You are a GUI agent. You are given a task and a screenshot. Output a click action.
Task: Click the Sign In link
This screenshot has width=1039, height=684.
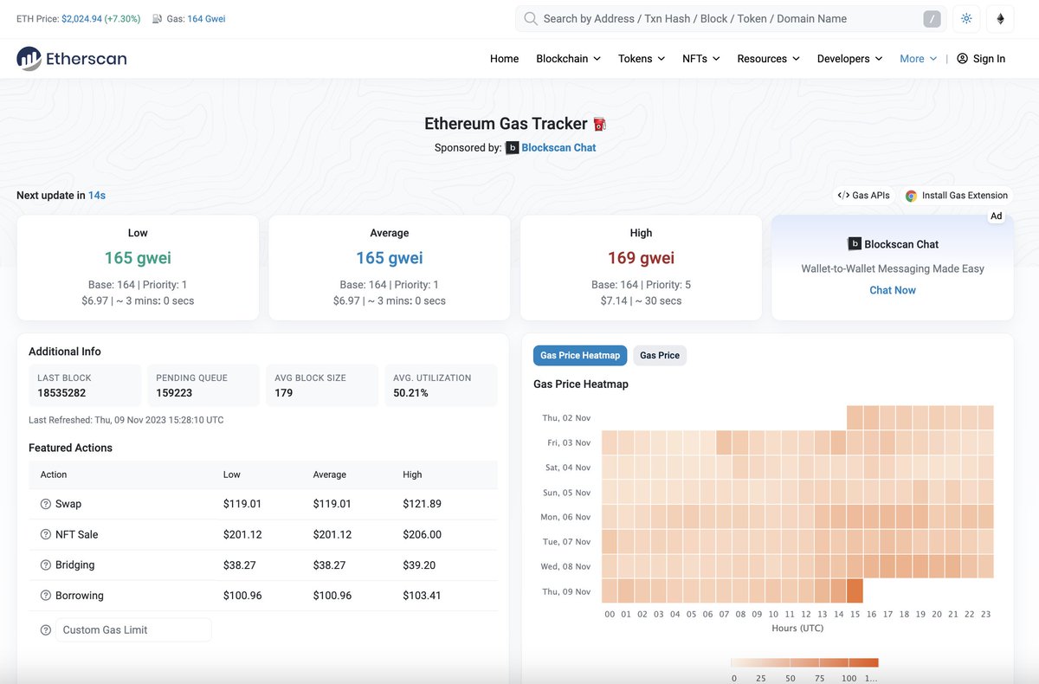pyautogui.click(x=989, y=59)
